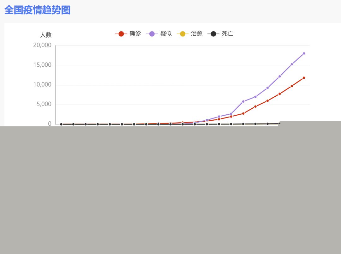Image resolution: width=341 pixels, height=254 pixels.
Task: Select the last point on the purple line
Action: tap(304, 53)
